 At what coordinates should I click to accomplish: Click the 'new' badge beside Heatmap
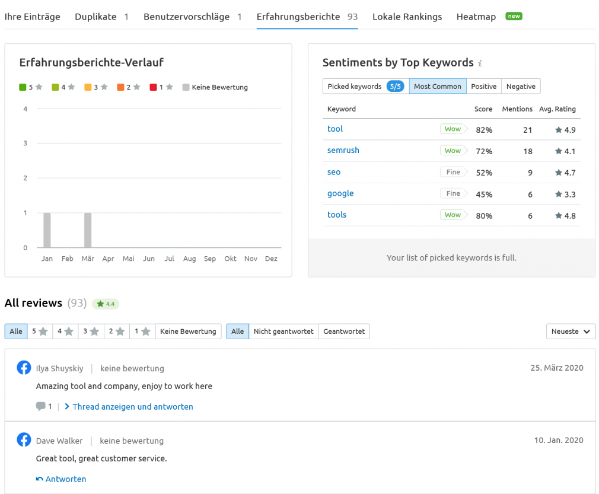[x=514, y=16]
